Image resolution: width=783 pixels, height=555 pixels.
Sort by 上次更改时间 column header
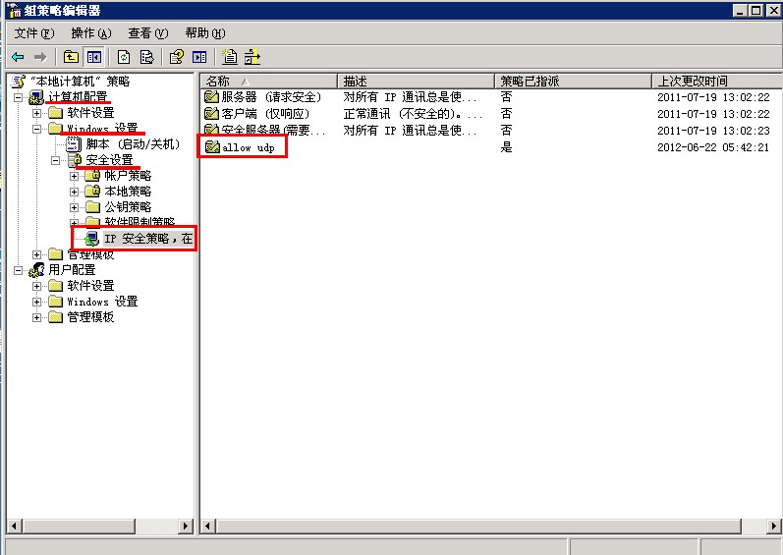712,81
